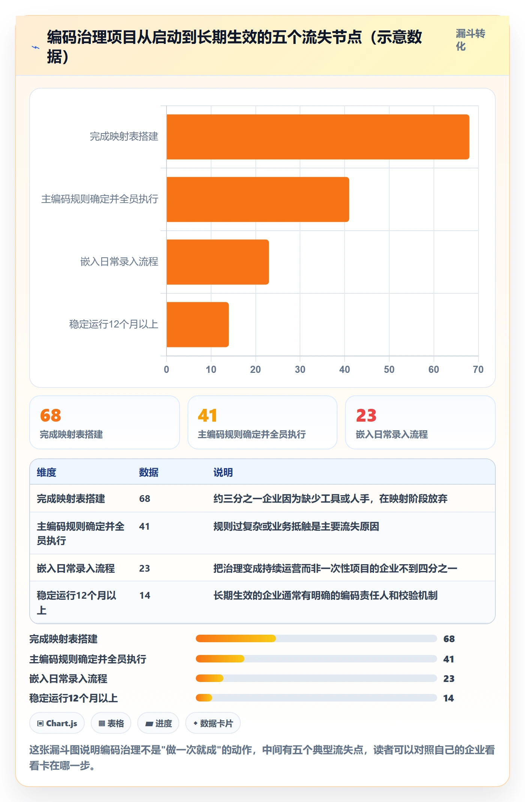Click the 数据卡片 chip
The width and height of the screenshot is (525, 802).
(x=213, y=723)
